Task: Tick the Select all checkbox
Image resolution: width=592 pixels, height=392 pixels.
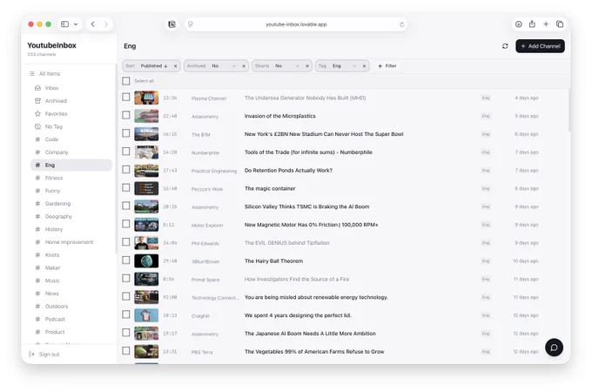Action: coord(126,81)
